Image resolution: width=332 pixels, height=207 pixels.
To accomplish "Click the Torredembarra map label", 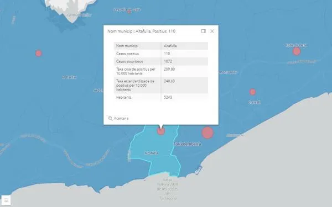I will tap(188, 144).
